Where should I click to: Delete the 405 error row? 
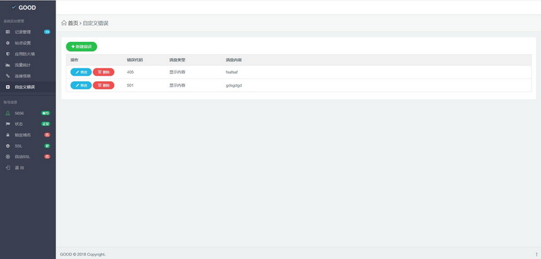pos(103,72)
